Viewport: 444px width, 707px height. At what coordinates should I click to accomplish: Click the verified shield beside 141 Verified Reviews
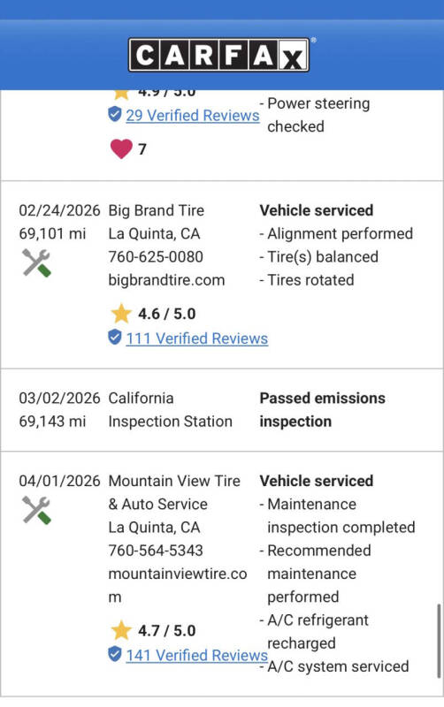point(115,654)
